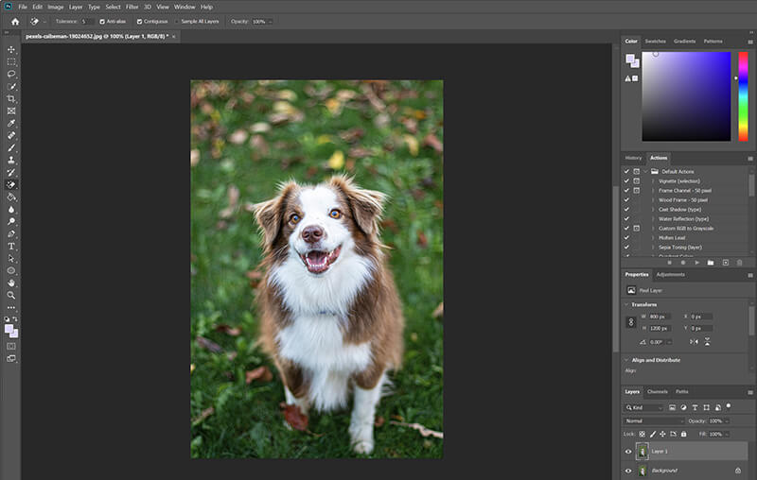Select the Healing Brush tool
This screenshot has width=757, height=480.
[11, 135]
